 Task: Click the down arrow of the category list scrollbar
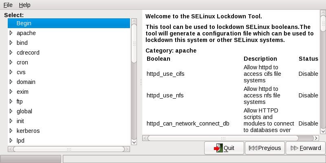point(134,142)
